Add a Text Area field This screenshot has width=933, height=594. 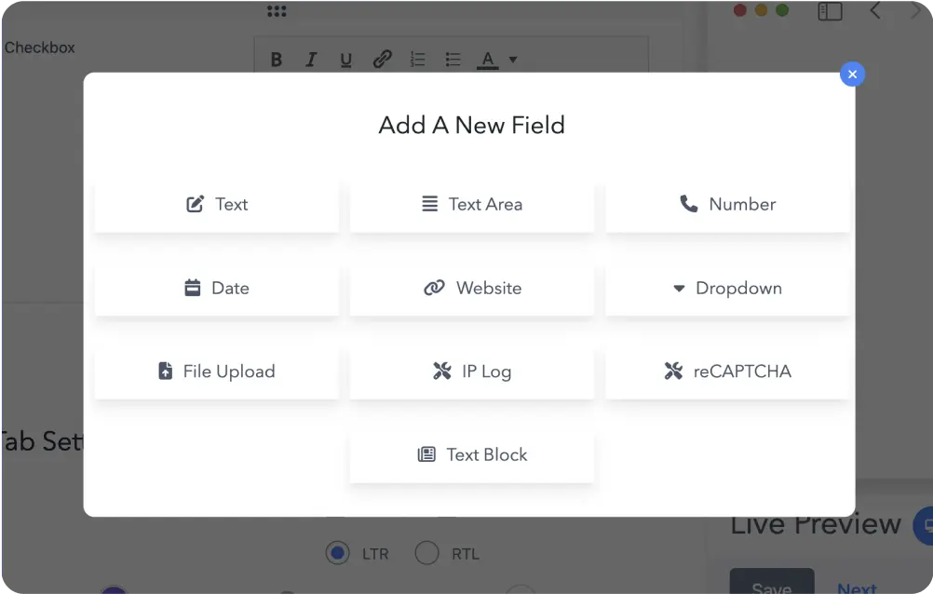[x=471, y=204]
